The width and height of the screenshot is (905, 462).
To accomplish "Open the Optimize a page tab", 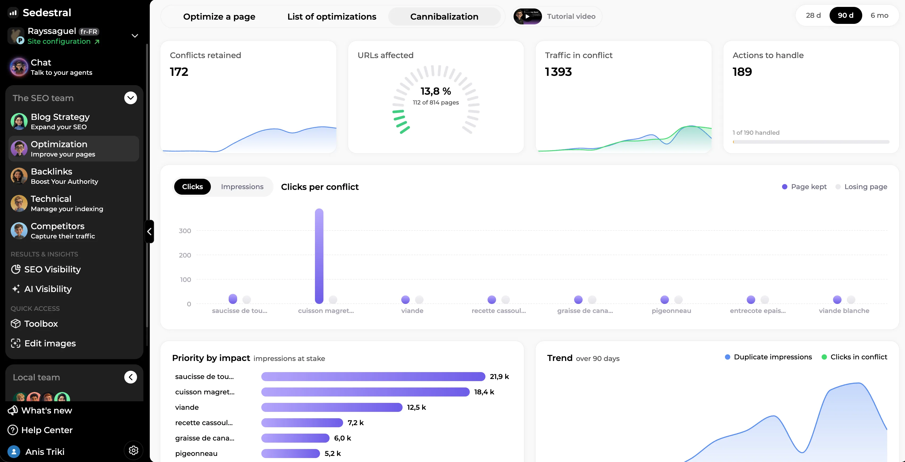I will [219, 16].
